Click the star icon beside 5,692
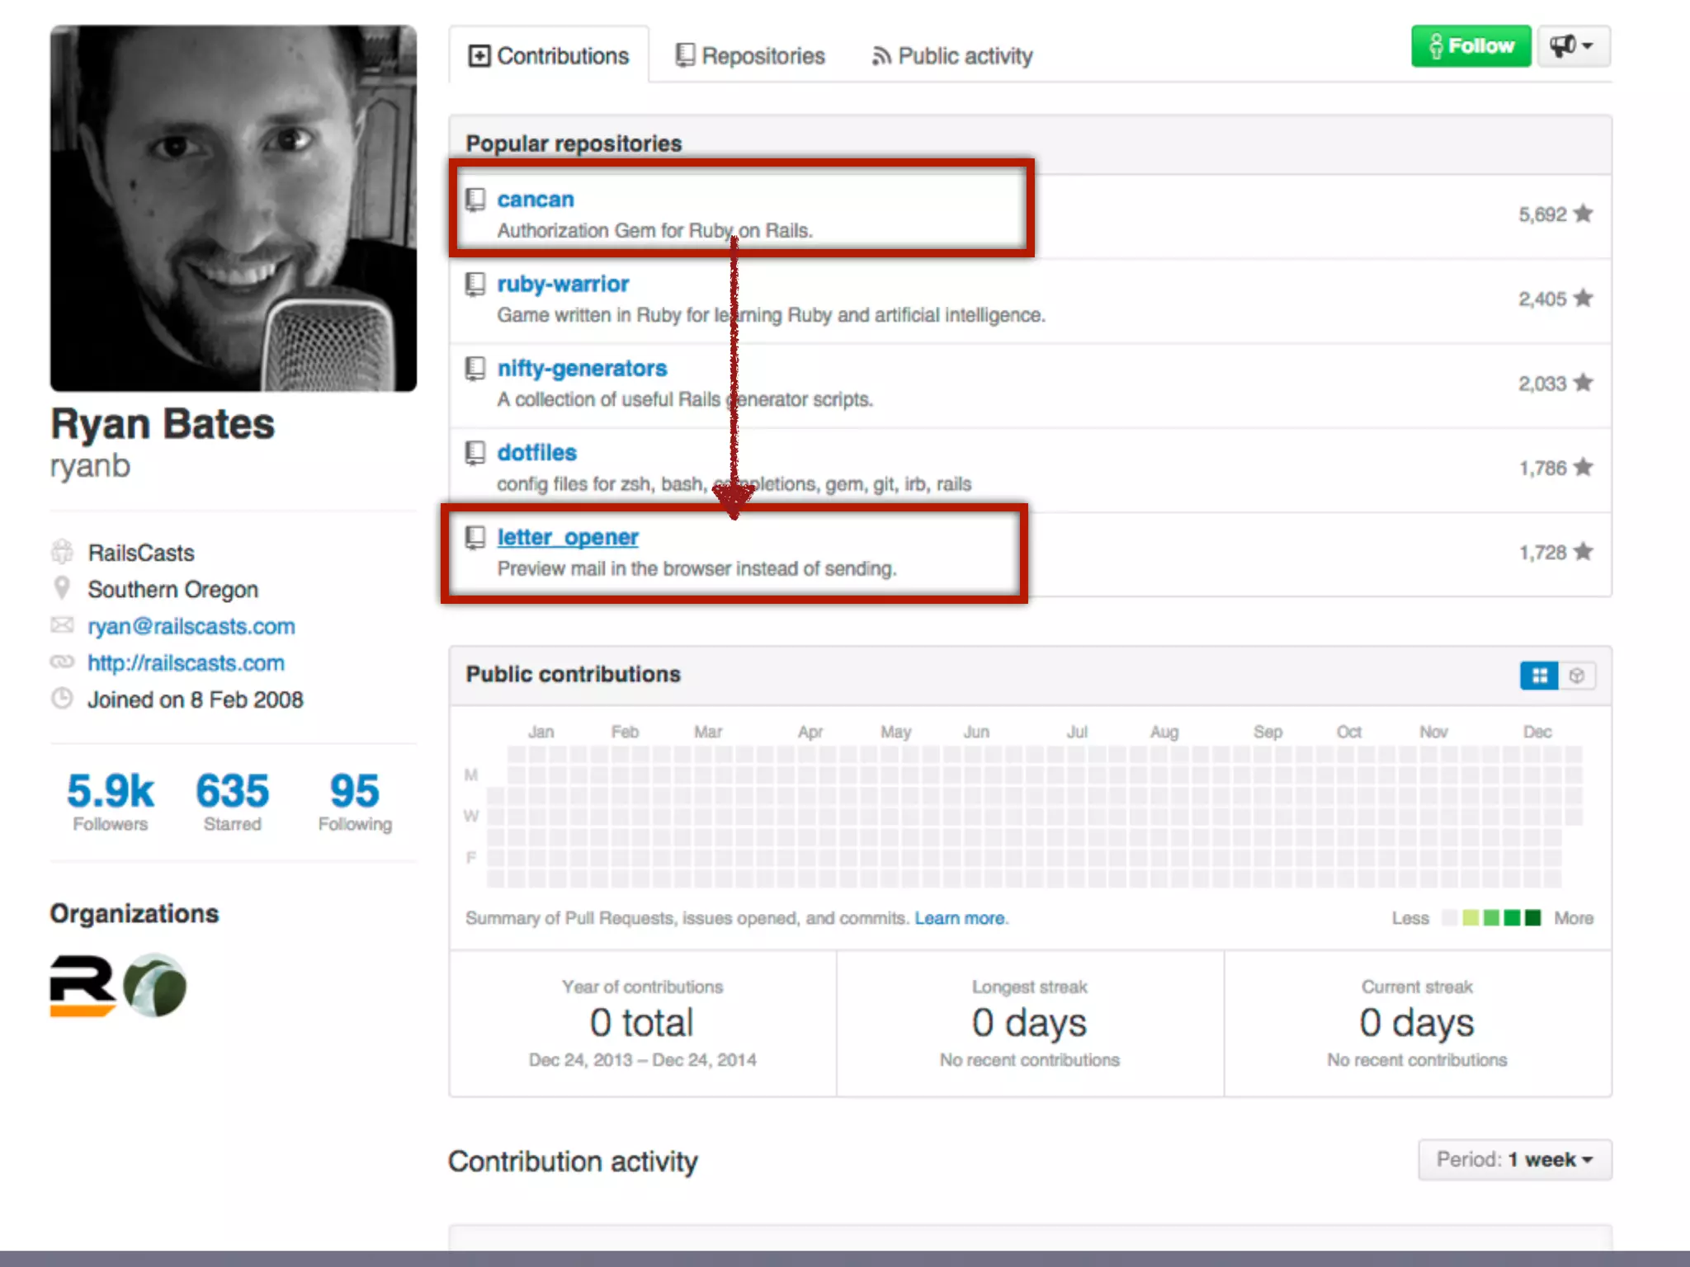Image resolution: width=1690 pixels, height=1267 pixels. pyautogui.click(x=1583, y=214)
